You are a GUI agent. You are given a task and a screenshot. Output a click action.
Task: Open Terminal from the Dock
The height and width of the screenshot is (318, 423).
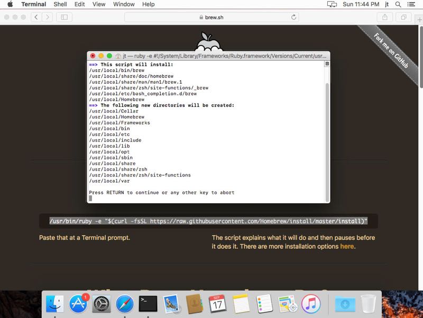(x=148, y=304)
